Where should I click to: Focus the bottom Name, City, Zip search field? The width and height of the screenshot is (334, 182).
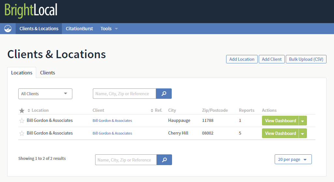(x=126, y=160)
